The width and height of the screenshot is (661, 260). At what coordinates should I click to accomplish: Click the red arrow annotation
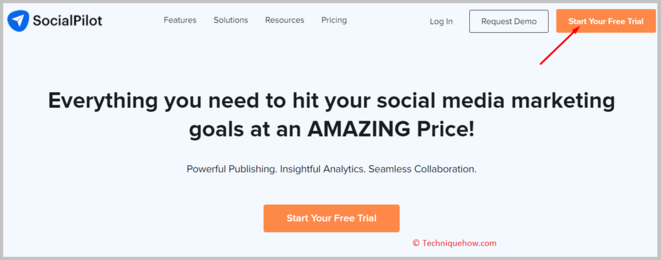coord(561,45)
